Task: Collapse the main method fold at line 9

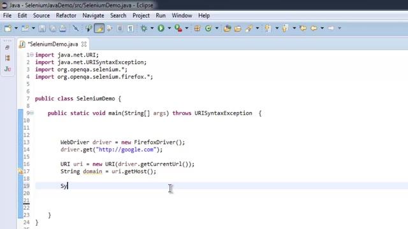Action: [x=31, y=113]
